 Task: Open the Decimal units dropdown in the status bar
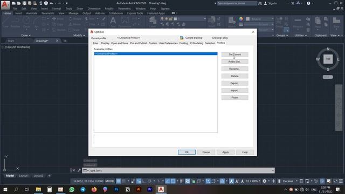point(296,181)
